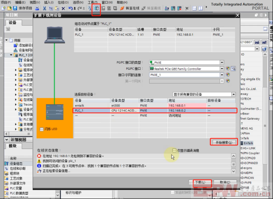Image resolution: width=273 pixels, height=199 pixels.
Task: Click the print icon in toolbar
Action: click(x=37, y=8)
